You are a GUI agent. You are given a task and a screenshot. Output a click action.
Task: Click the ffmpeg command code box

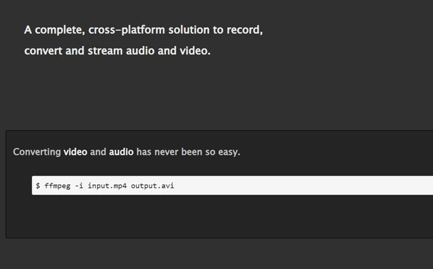pyautogui.click(x=232, y=186)
